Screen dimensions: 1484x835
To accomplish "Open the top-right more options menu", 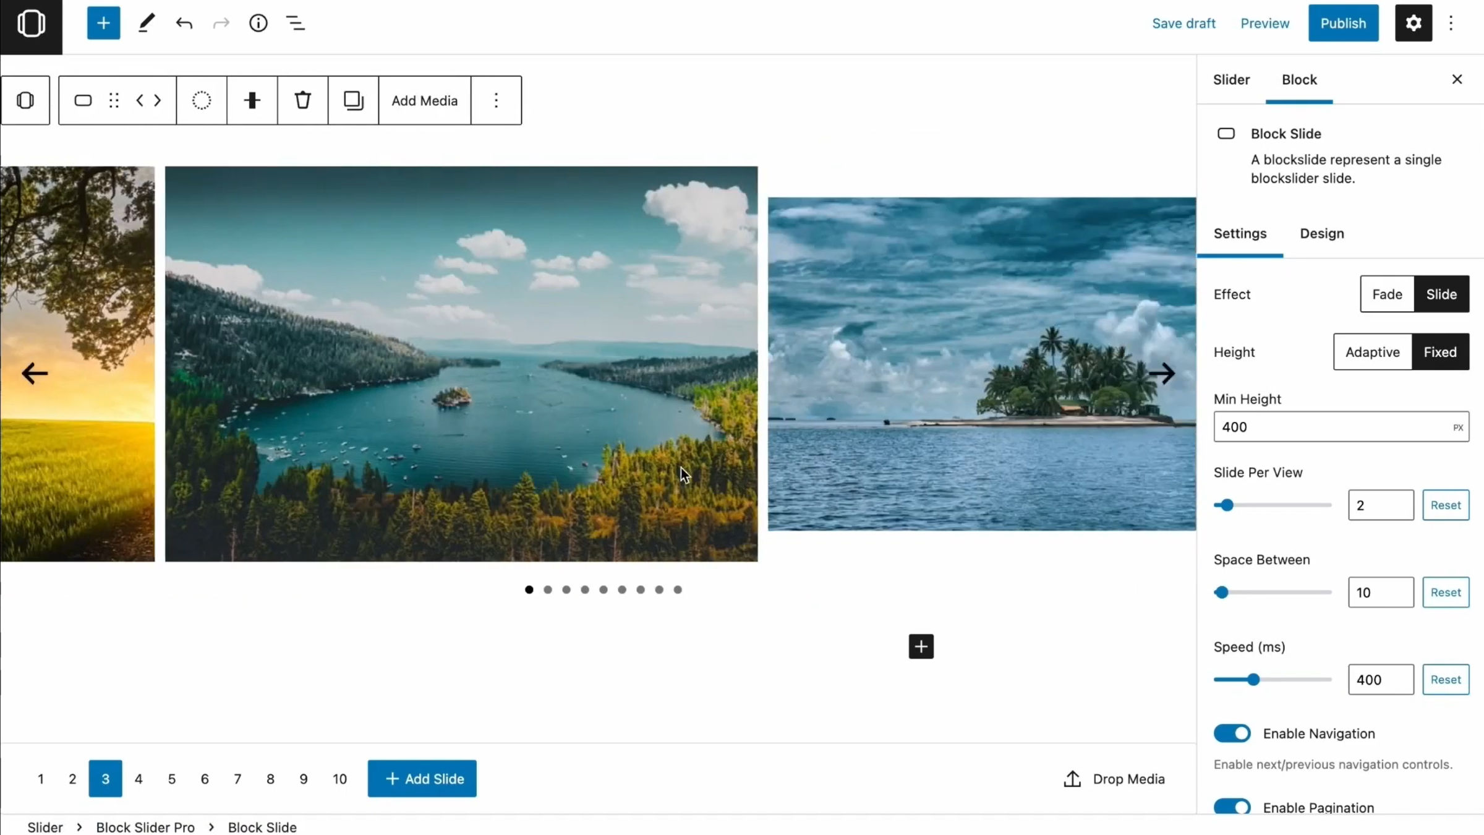I will pos(1451,23).
